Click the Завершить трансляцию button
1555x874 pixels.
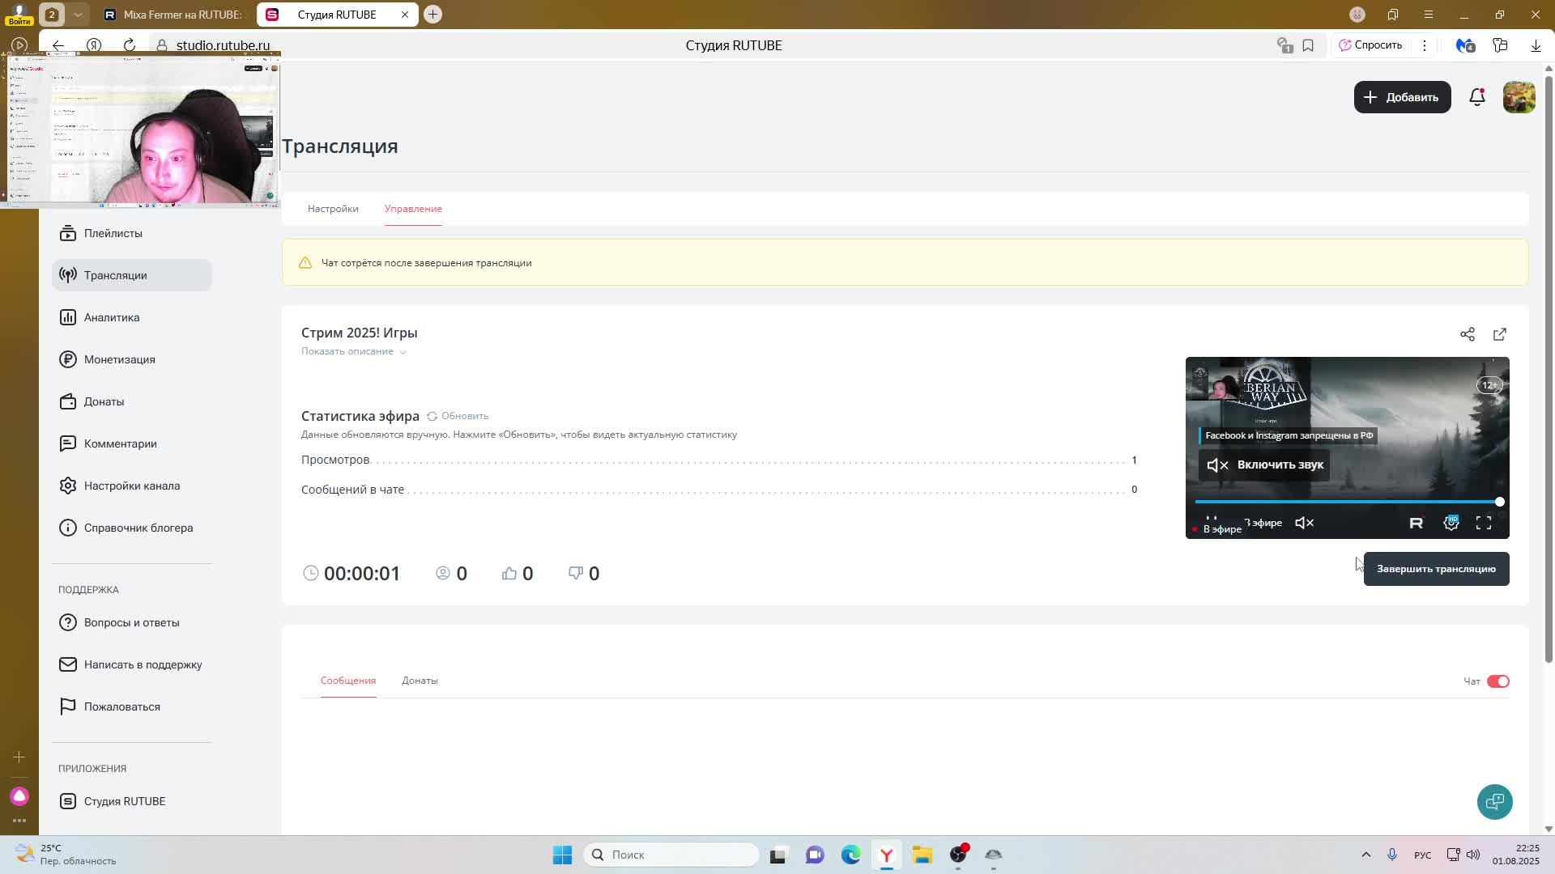coord(1435,569)
